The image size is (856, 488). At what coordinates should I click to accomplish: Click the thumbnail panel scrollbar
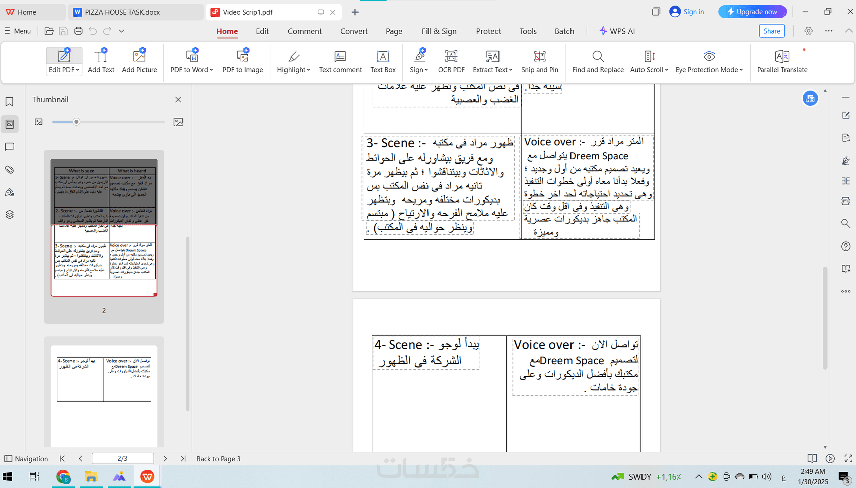click(x=188, y=323)
